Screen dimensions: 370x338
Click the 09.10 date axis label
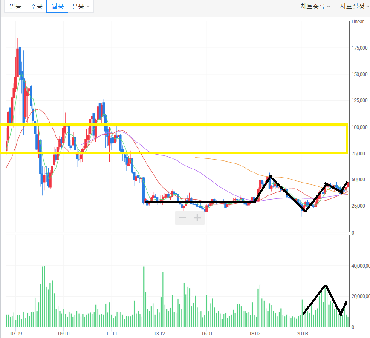tap(64, 333)
